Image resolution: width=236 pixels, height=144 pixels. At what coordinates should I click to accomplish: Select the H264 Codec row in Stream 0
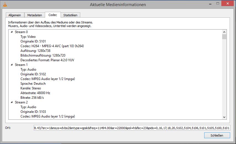pos(52,46)
